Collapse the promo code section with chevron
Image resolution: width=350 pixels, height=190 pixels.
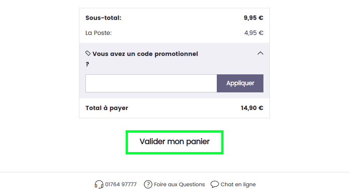[x=260, y=53]
